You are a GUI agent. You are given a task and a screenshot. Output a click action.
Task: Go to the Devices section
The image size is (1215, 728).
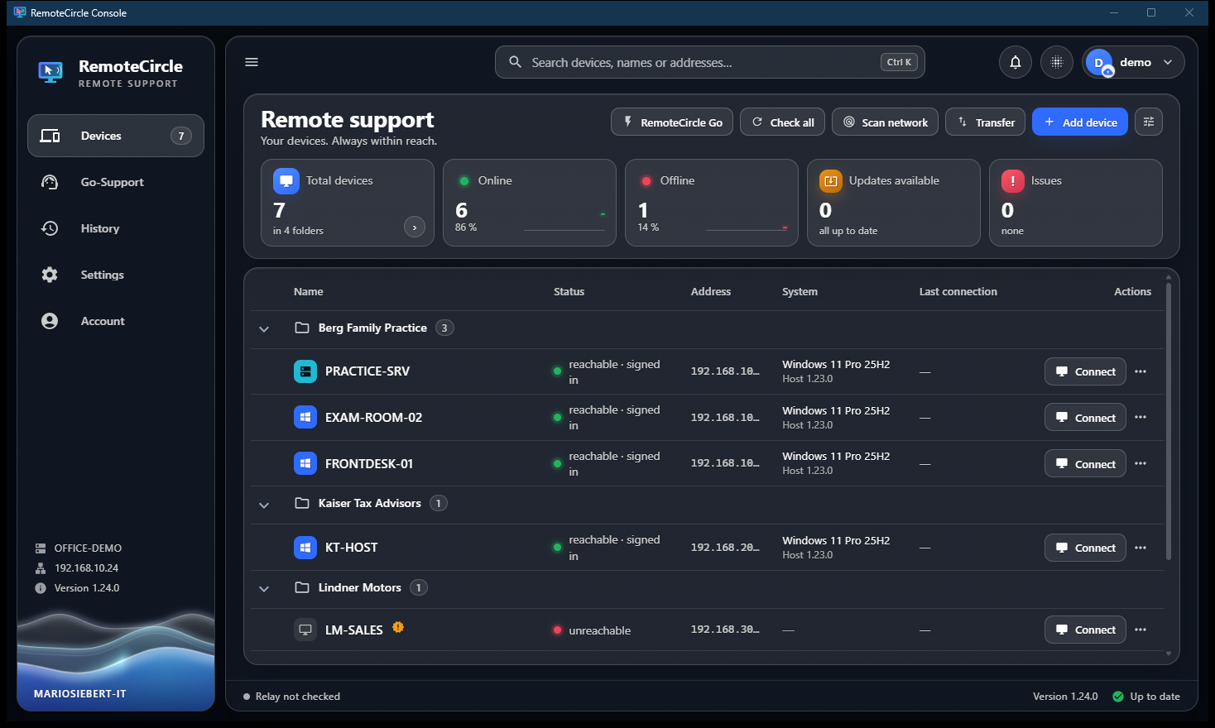point(116,136)
